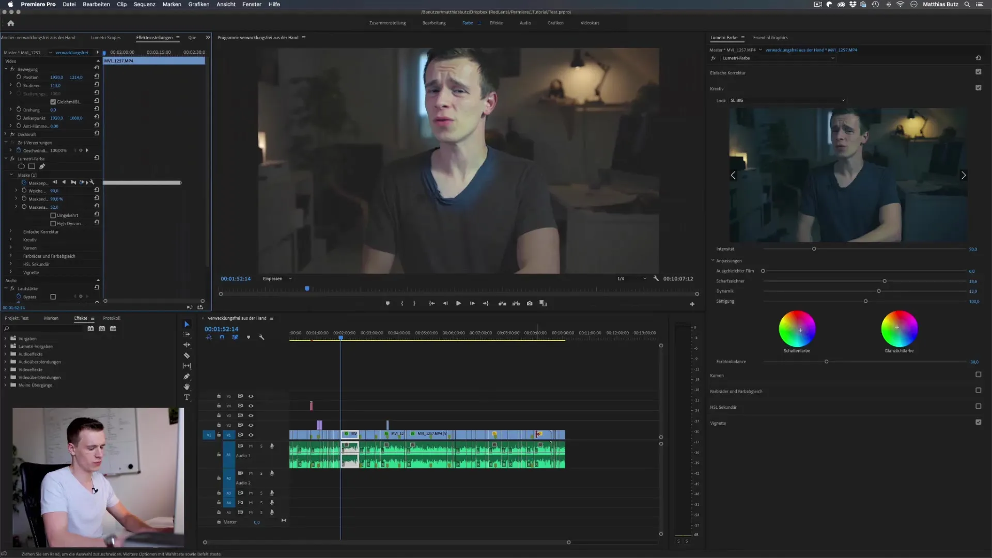The height and width of the screenshot is (558, 992).
Task: Select the Selection tool arrow in timeline toolbar
Action: 187,324
